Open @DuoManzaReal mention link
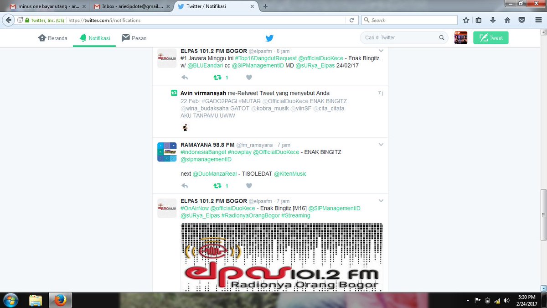Image resolution: width=547 pixels, height=308 pixels. 215,174
